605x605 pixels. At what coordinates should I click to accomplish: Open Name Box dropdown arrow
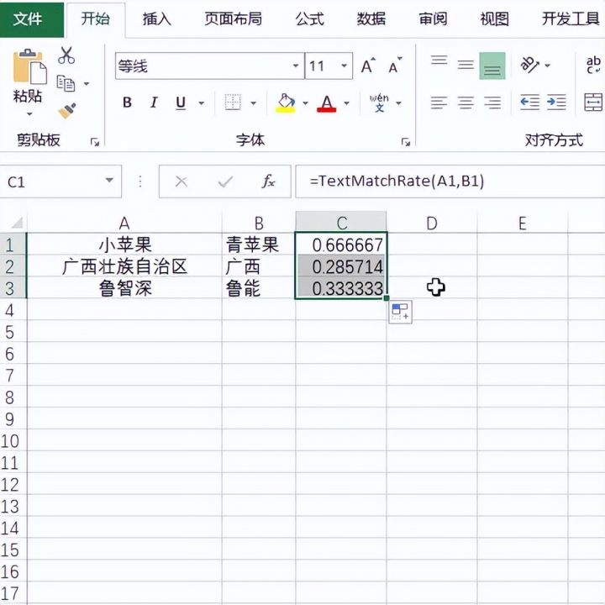(109, 180)
